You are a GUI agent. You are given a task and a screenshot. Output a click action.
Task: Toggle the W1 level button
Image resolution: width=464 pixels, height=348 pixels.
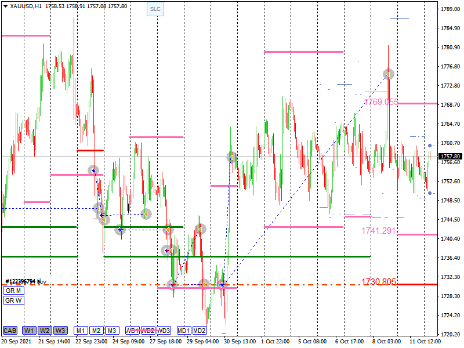click(x=29, y=330)
